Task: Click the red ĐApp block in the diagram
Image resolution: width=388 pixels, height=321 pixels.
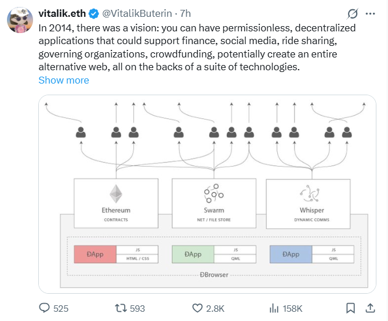Action: 95,254
